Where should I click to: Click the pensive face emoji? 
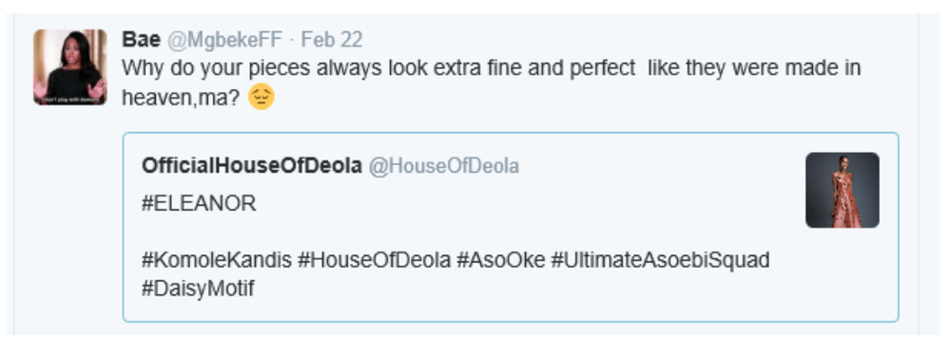coord(262,97)
